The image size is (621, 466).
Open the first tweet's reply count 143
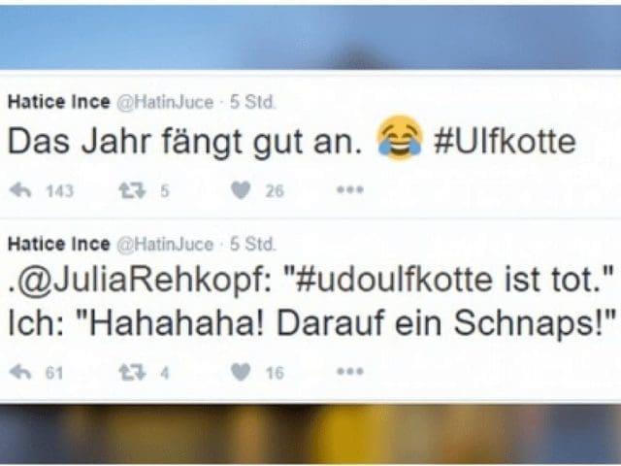60,191
